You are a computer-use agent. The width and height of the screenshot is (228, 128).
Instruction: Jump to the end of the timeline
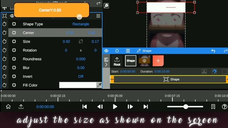[146, 107]
